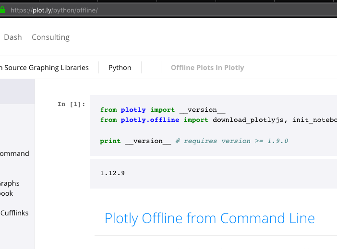Viewport: 337px width, 249px height.
Task: Open the Graphs sidebar link
Action: pyautogui.click(x=10, y=183)
